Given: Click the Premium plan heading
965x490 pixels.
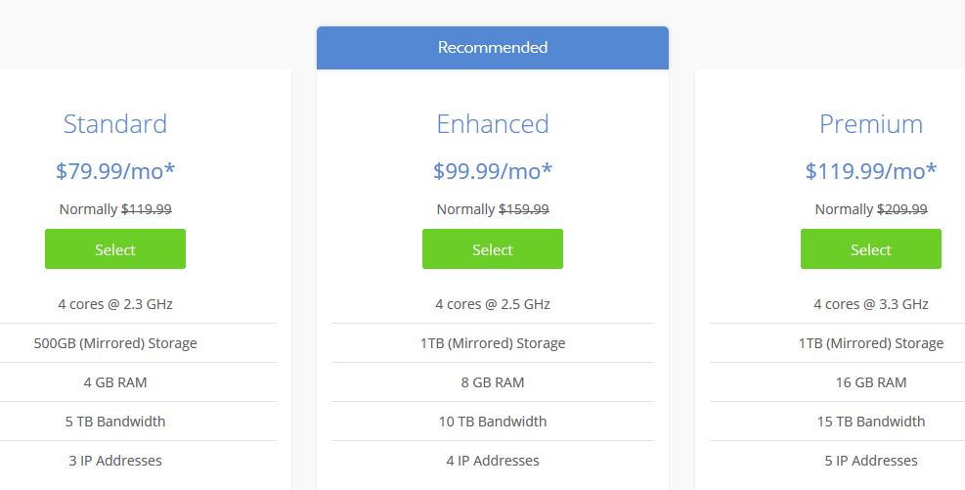Looking at the screenshot, I should click(871, 124).
